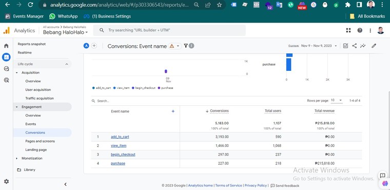The image size is (390, 190).
Task: Toggle the add_to_cart legend series
Action: coord(102,88)
